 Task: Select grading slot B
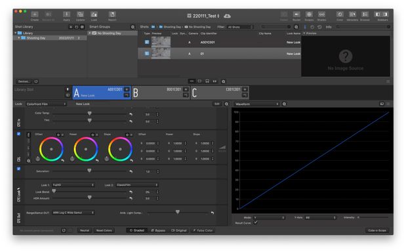[x=161, y=93]
